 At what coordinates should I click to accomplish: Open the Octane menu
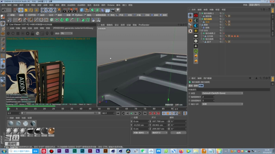coord(111,5)
